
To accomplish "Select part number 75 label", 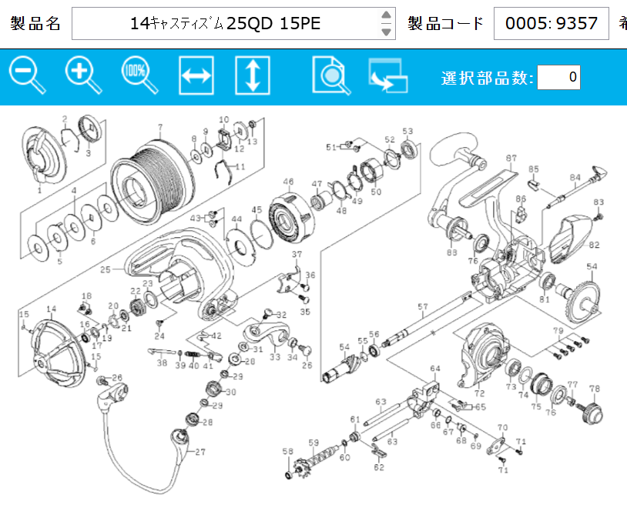I will tap(536, 406).
